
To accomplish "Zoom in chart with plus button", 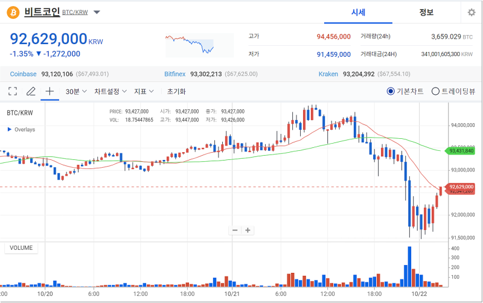I will 248,231.
